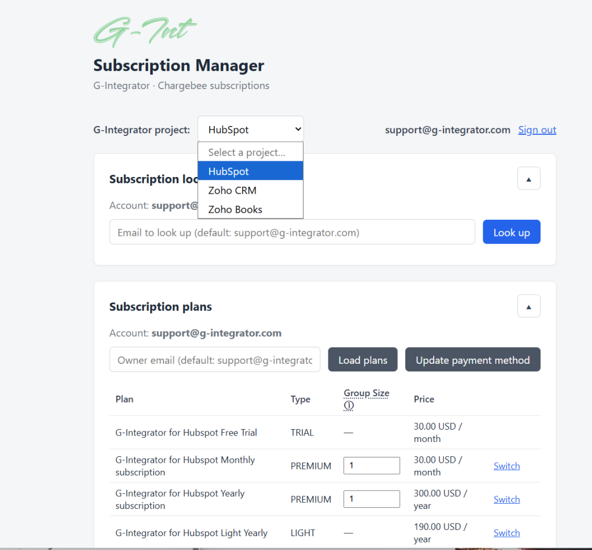The width and height of the screenshot is (592, 550).
Task: Choose 'Select a project...' option
Action: click(x=250, y=152)
